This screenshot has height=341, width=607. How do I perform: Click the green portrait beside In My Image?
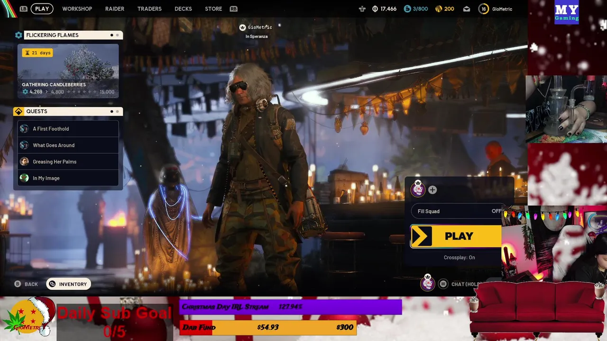click(x=24, y=178)
